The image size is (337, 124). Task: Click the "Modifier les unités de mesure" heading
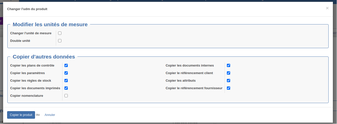tap(50, 24)
